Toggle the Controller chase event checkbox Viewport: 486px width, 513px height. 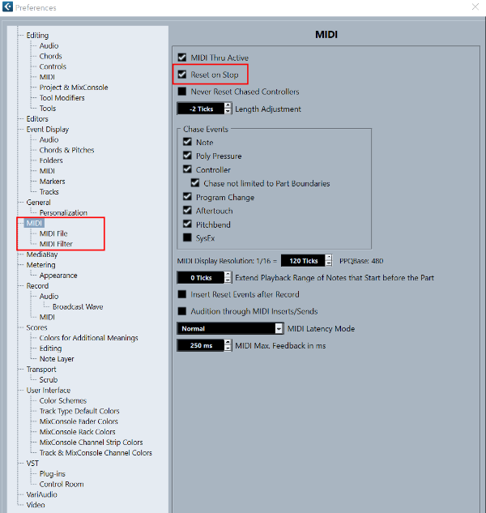click(187, 169)
